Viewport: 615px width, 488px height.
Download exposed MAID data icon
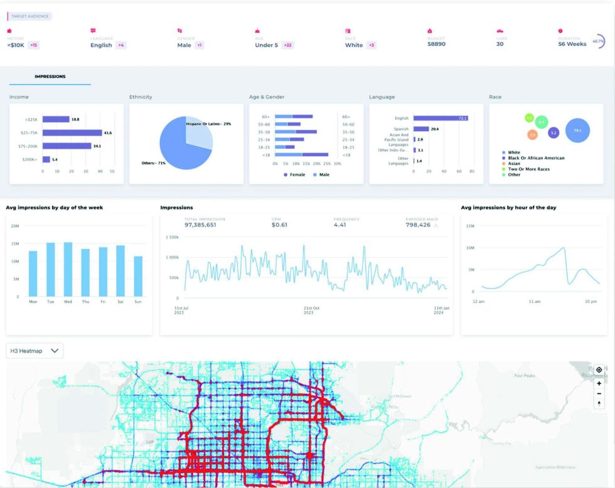[x=436, y=225]
